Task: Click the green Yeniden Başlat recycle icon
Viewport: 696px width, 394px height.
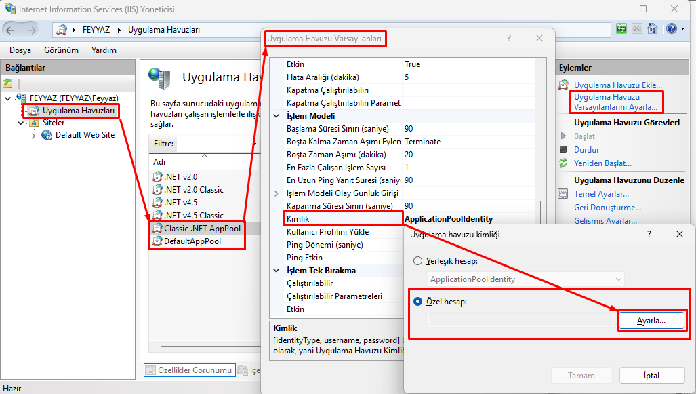Action: tap(562, 163)
